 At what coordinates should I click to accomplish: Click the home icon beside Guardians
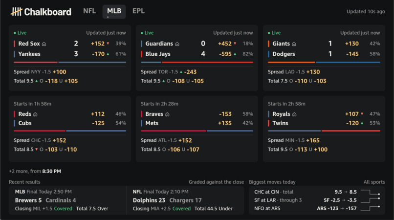tap(177, 44)
